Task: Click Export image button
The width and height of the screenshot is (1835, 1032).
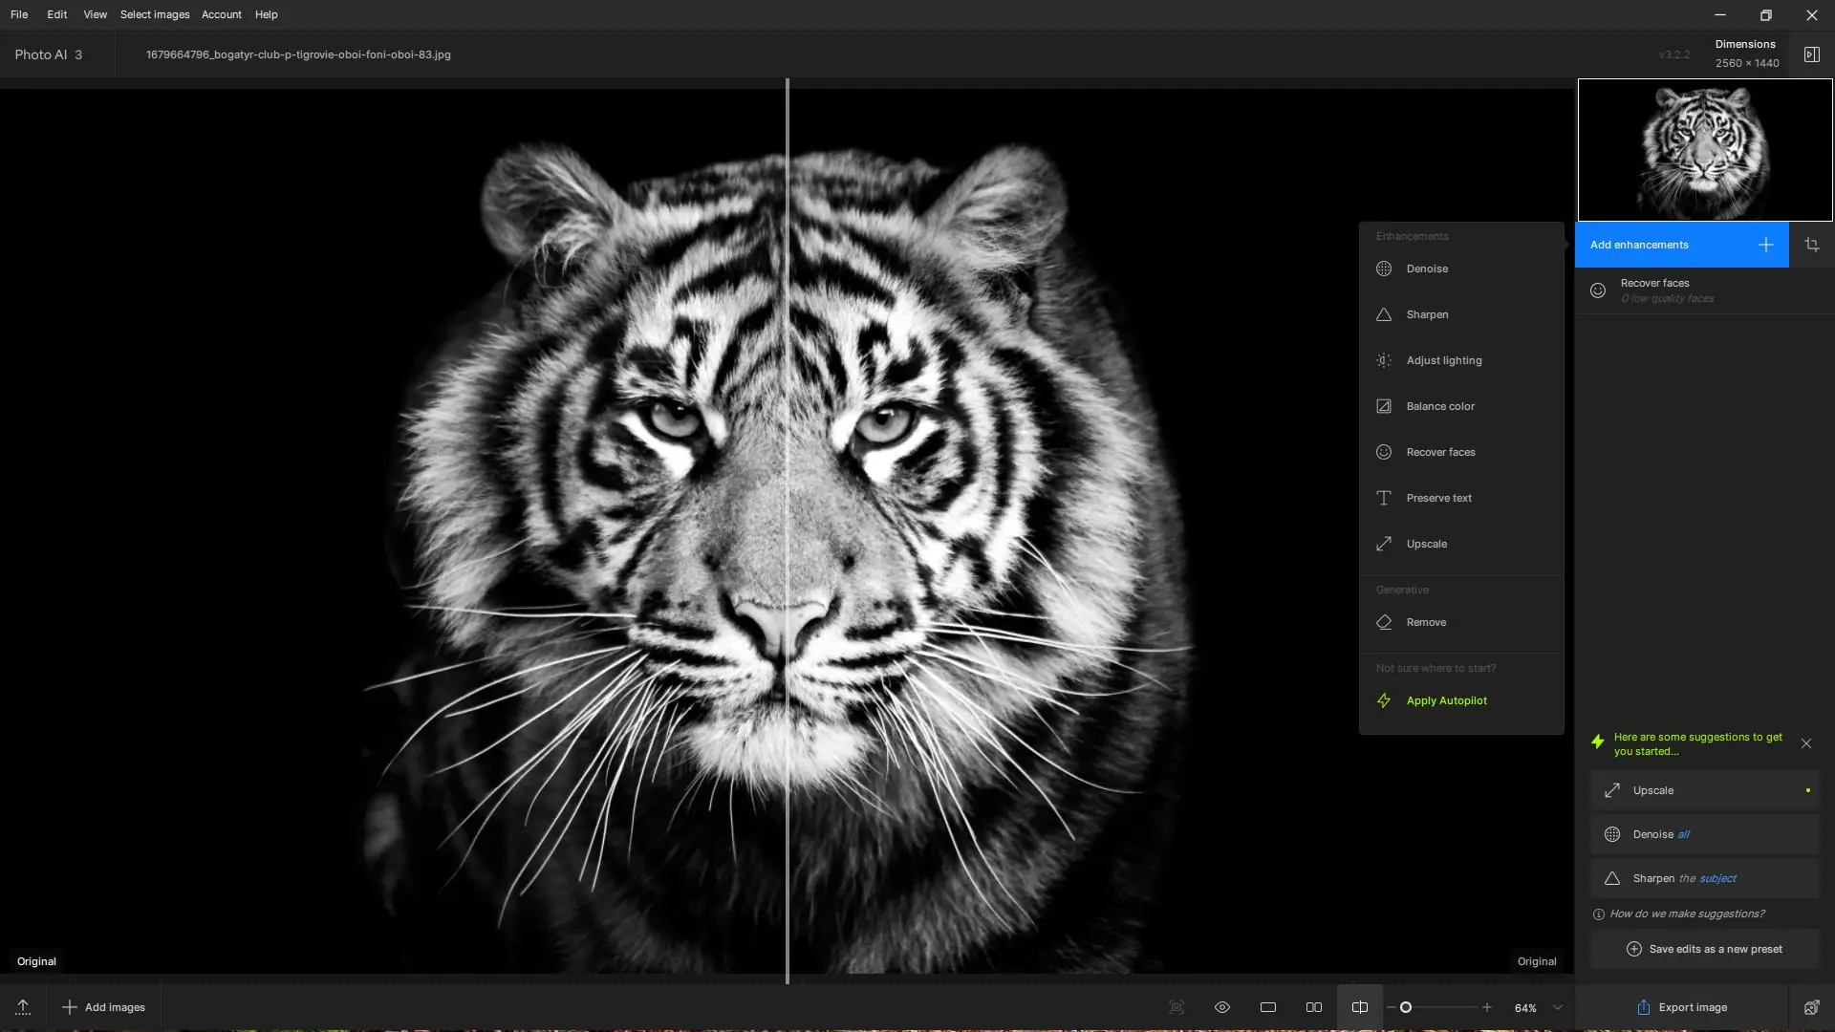Action: [1681, 1007]
